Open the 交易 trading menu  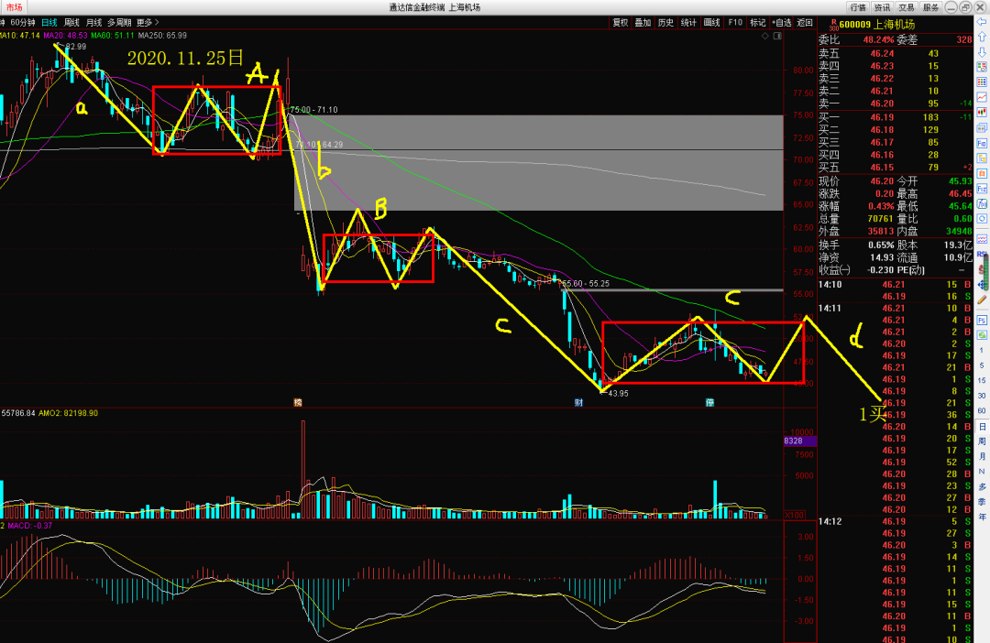pos(906,7)
